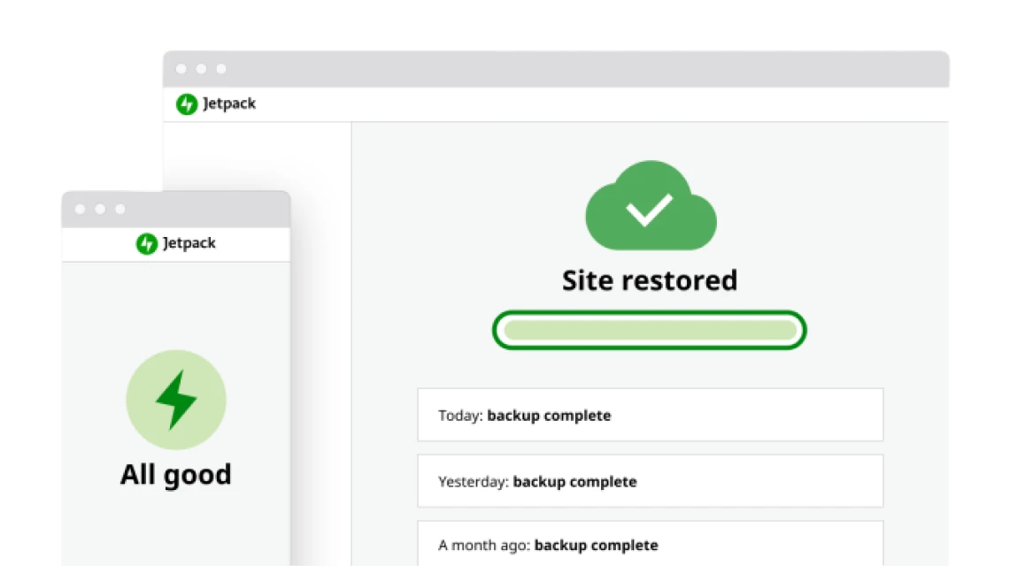This screenshot has height=566, width=1009.
Task: Click the green cloud checkmark icon
Action: (651, 207)
